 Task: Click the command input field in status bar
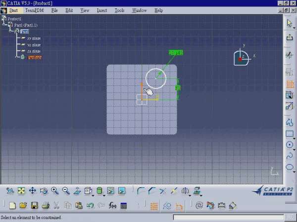228,217
